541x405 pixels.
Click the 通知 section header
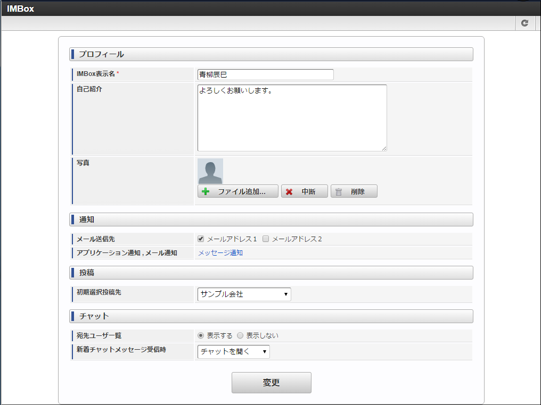pyautogui.click(x=271, y=220)
